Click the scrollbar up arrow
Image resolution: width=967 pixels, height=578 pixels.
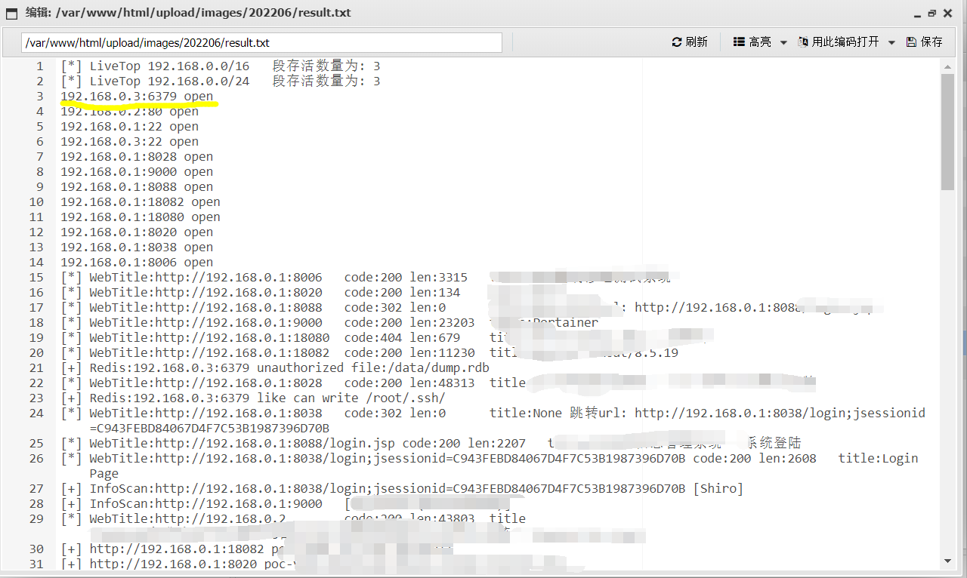(x=946, y=66)
